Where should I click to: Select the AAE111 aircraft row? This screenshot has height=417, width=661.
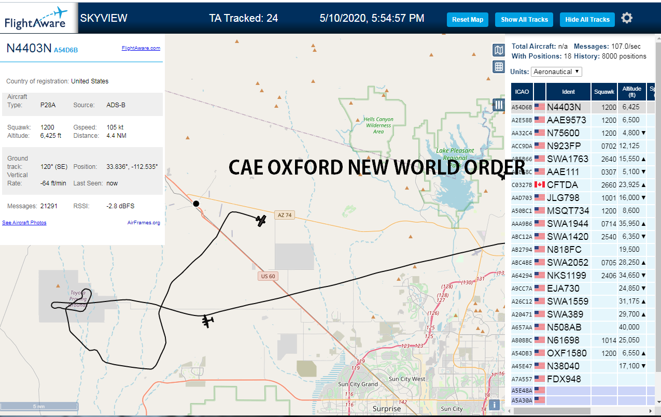point(582,172)
